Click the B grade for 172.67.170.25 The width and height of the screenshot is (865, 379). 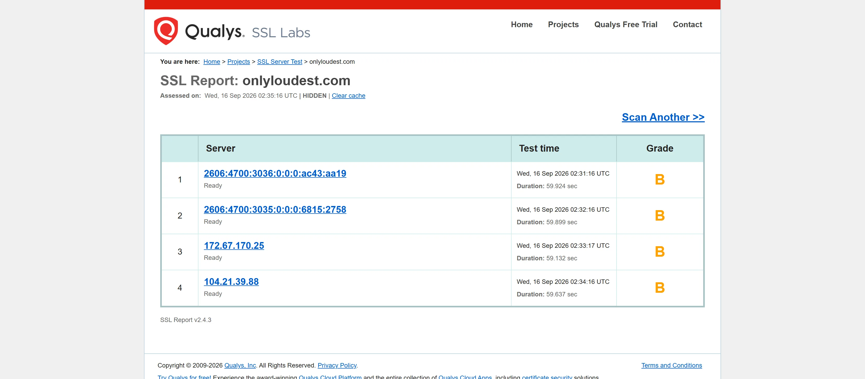pyautogui.click(x=659, y=252)
